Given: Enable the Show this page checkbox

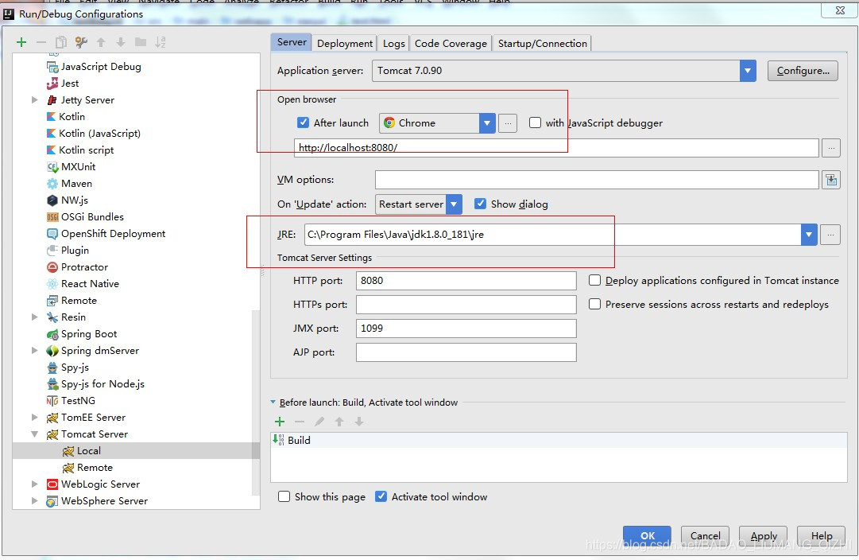Looking at the screenshot, I should coord(284,497).
